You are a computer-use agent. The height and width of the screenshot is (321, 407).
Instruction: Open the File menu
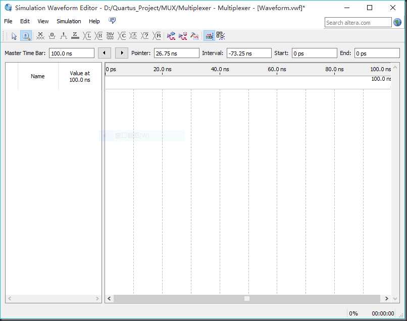click(x=8, y=21)
